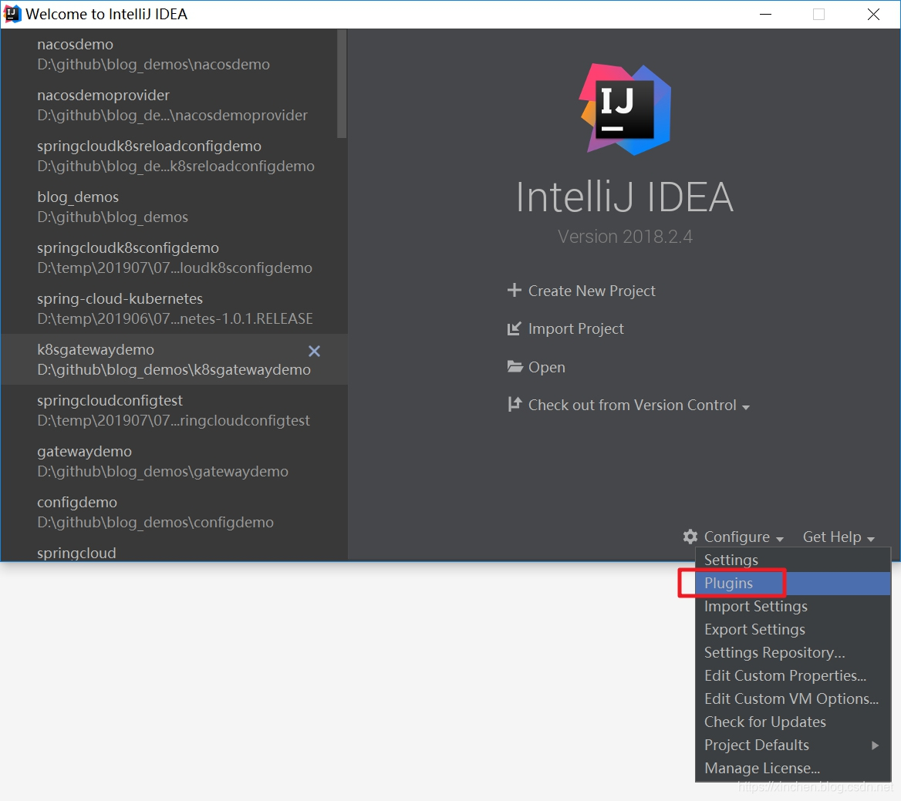Click the Import Project arrow icon

tap(515, 328)
